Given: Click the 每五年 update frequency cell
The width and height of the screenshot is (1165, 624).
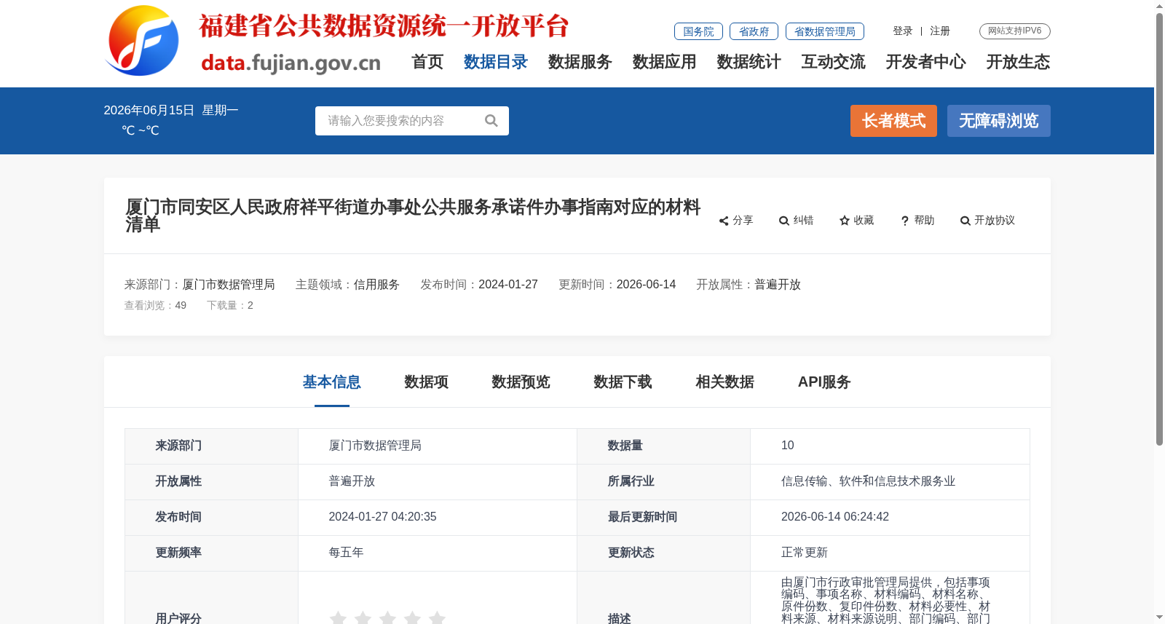Looking at the screenshot, I should (346, 553).
